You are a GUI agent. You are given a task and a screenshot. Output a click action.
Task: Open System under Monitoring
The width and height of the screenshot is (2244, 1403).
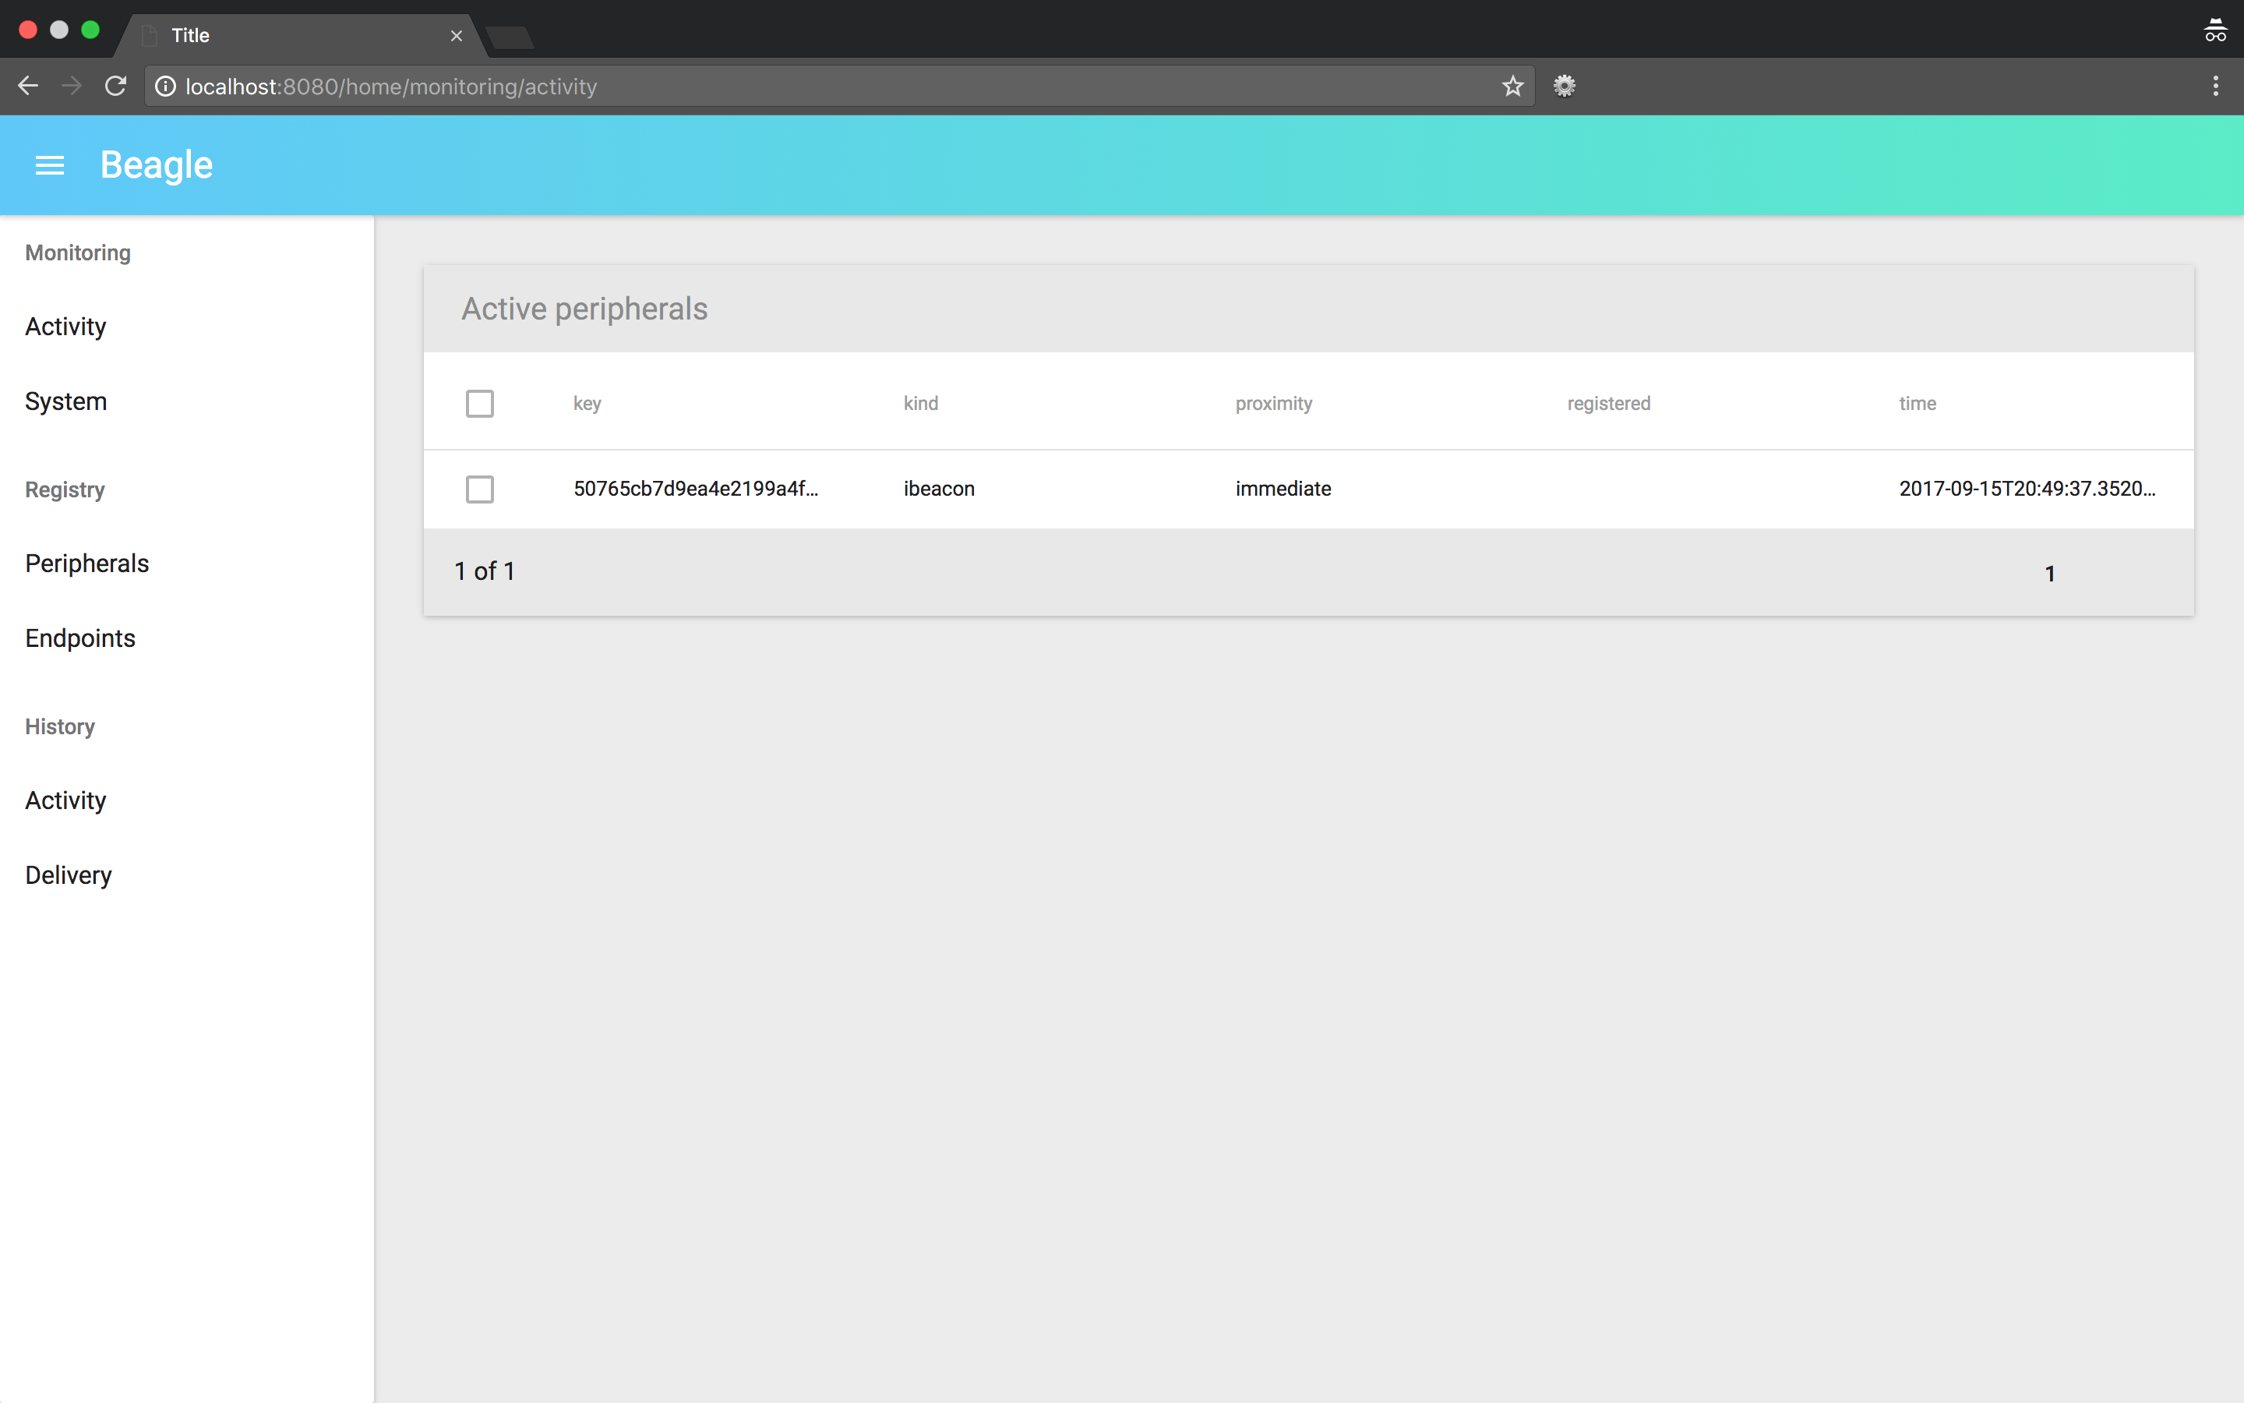[65, 401]
